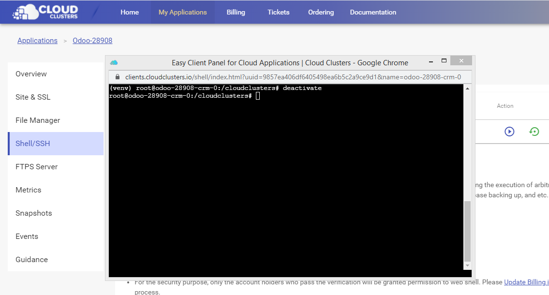
Task: Click the padlock icon in the address bar
Action: pyautogui.click(x=117, y=76)
